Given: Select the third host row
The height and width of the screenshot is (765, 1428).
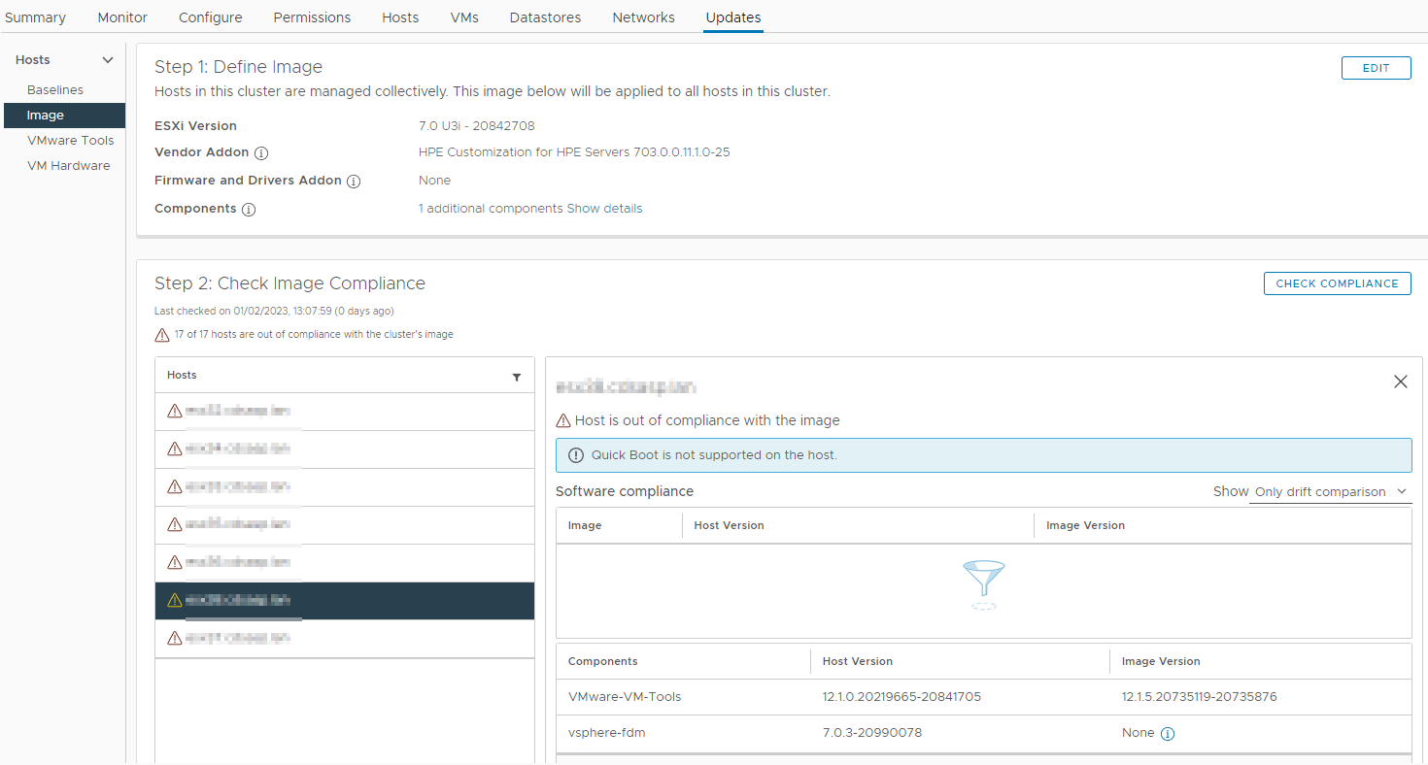Looking at the screenshot, I should click(345, 487).
